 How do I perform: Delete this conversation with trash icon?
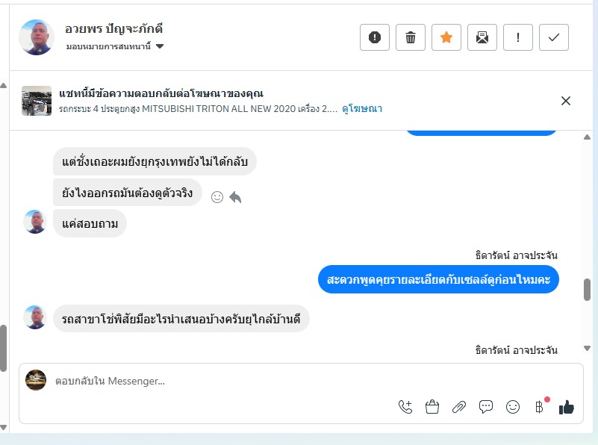[411, 37]
